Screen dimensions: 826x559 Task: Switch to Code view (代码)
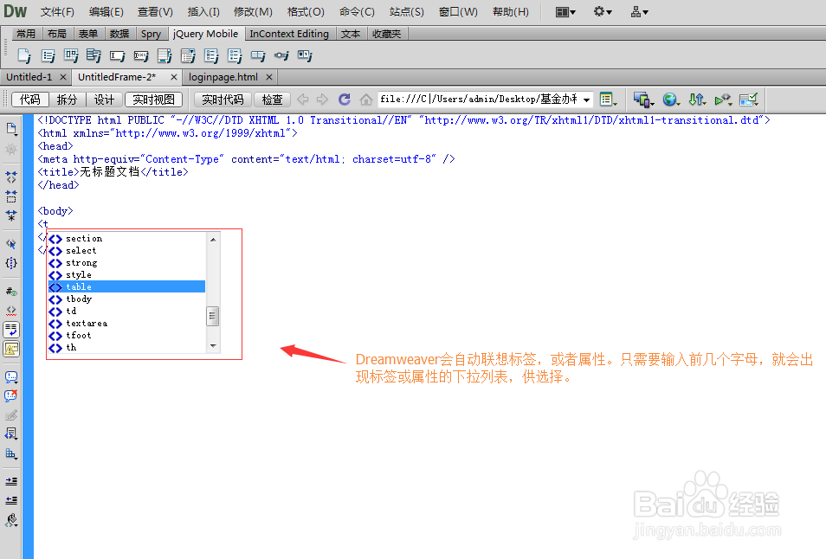29,100
